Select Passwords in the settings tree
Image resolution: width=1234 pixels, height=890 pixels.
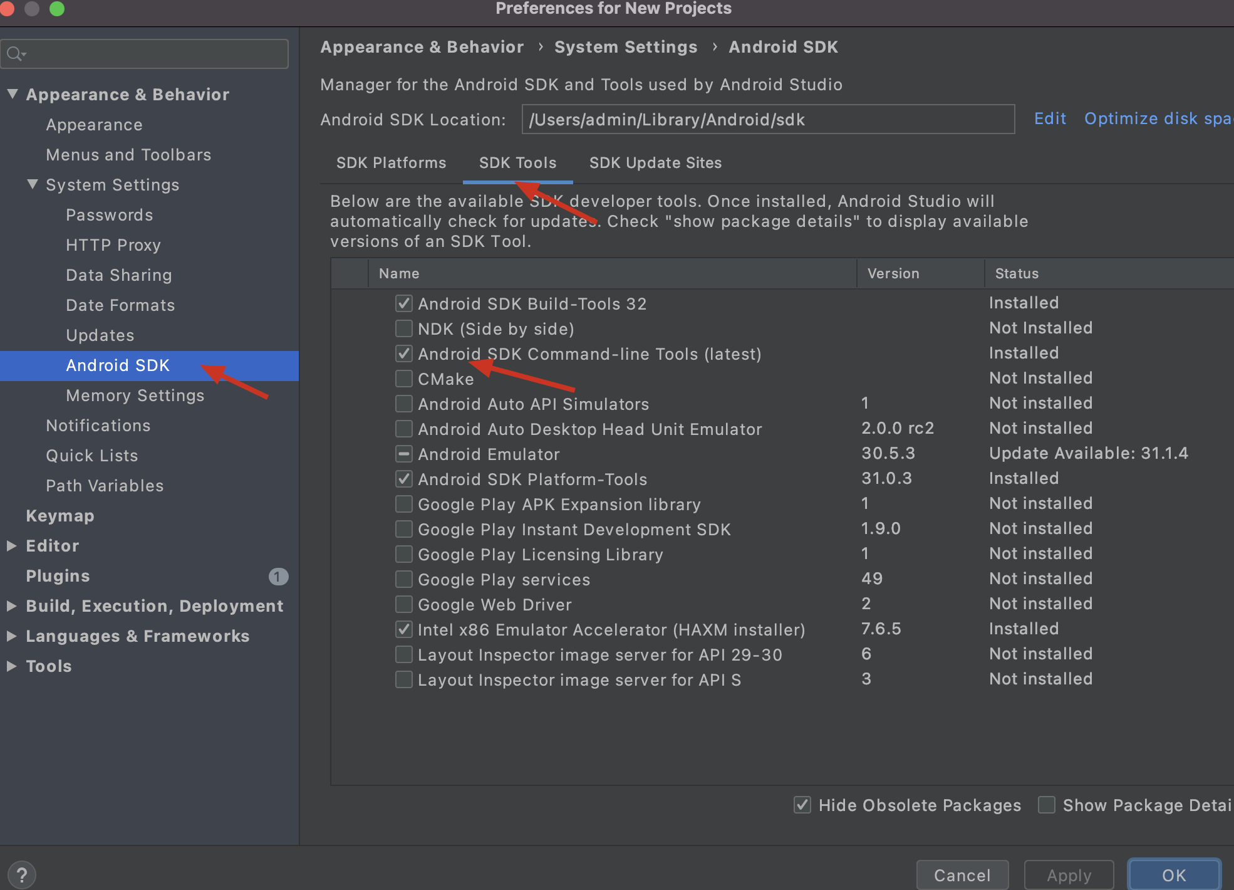110,215
